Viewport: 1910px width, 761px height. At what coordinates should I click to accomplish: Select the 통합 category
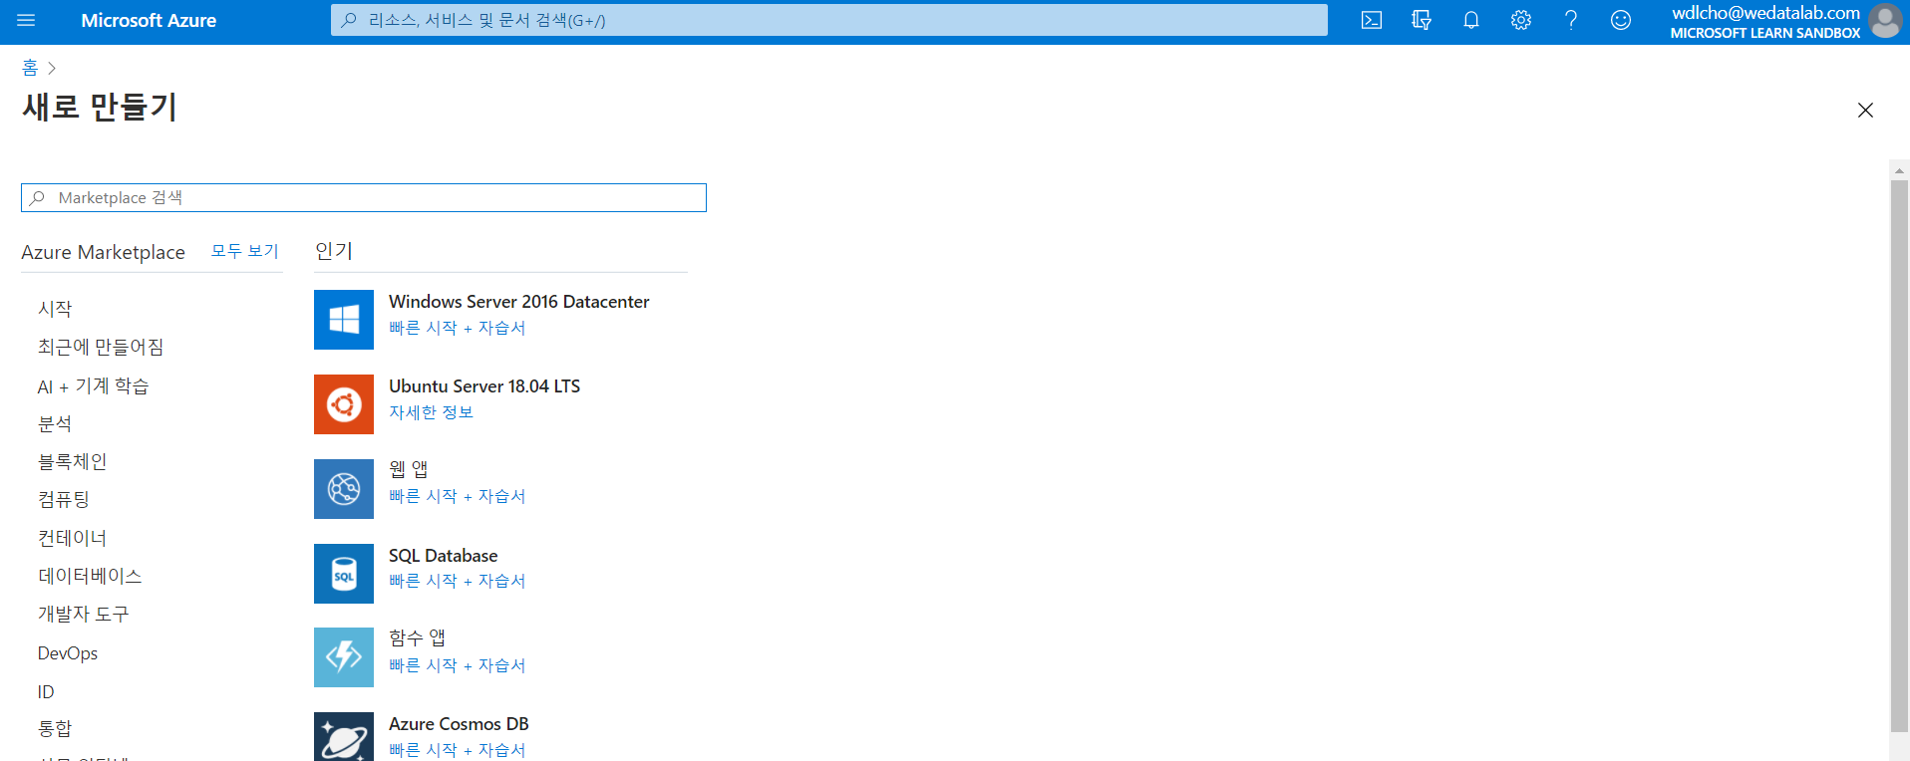tap(55, 728)
